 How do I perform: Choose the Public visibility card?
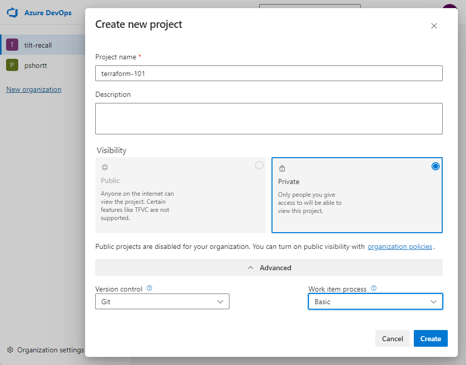[180, 195]
